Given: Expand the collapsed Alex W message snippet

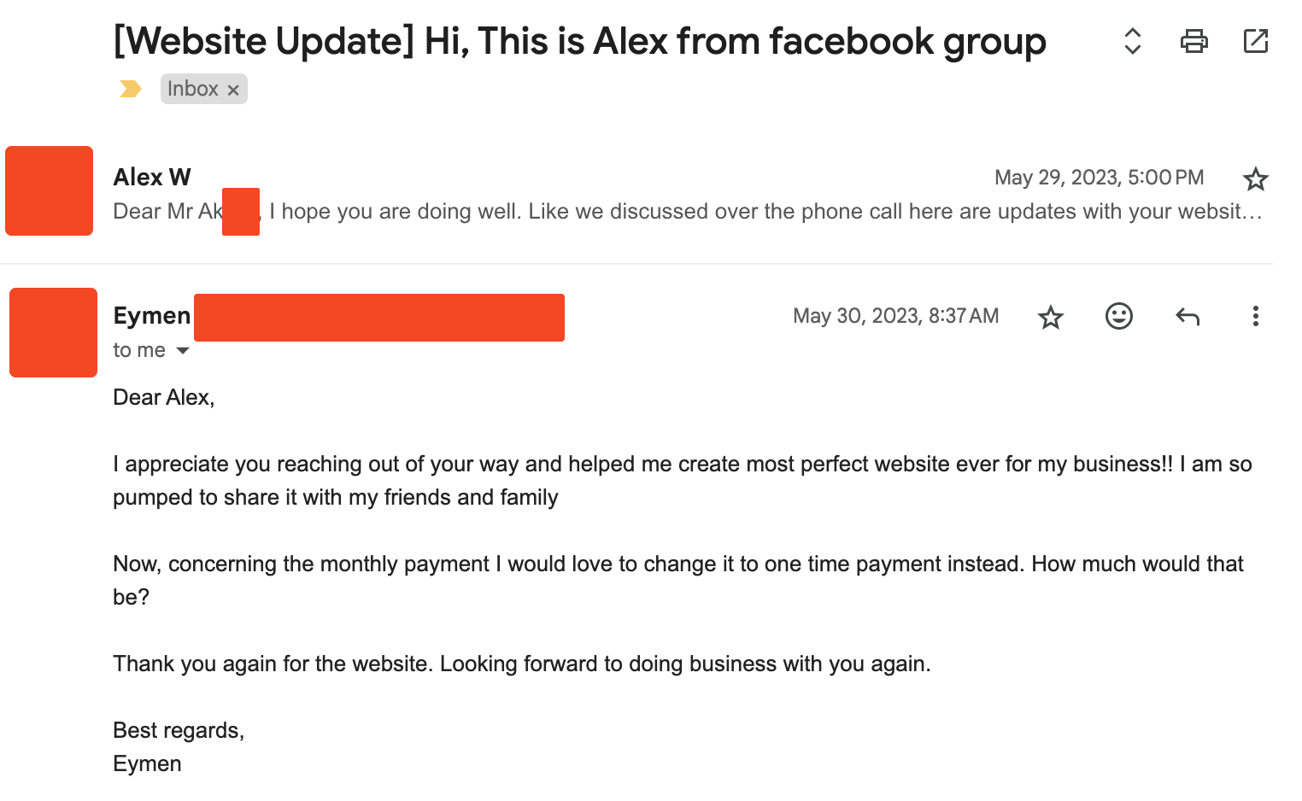Looking at the screenshot, I should (683, 212).
